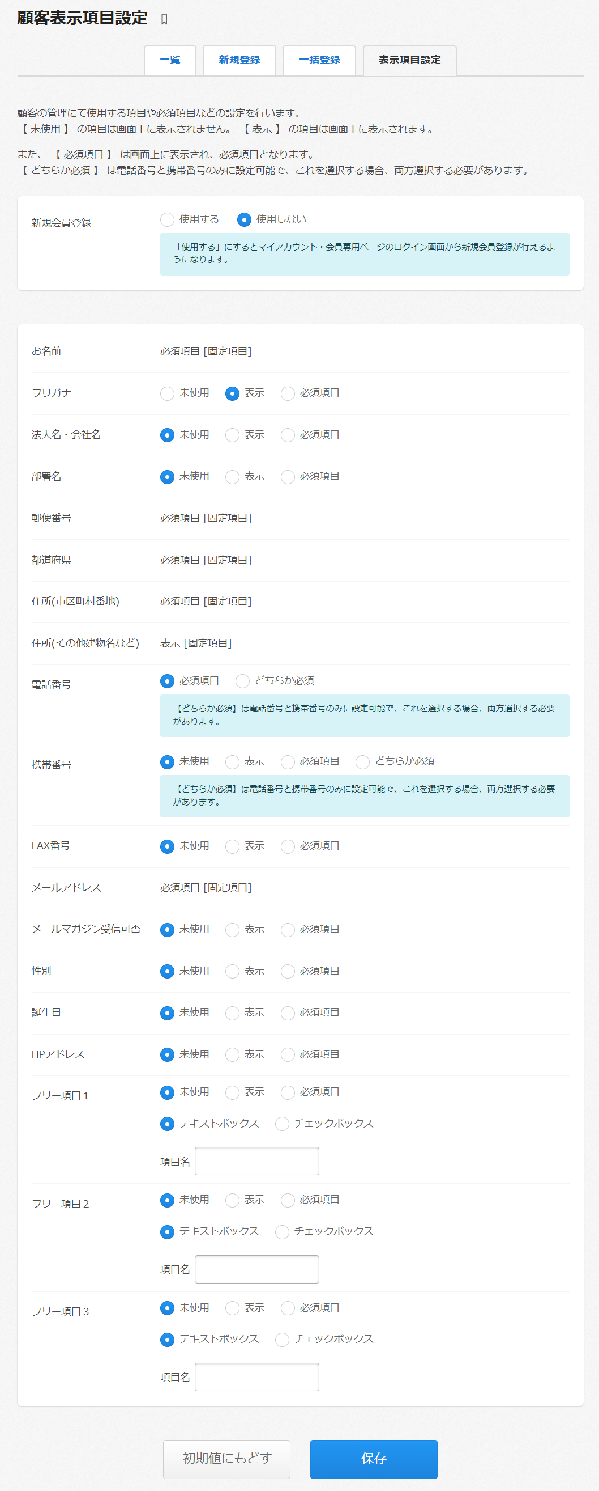Select 表示 for 法人名・会社名
The width and height of the screenshot is (599, 1491).
[x=232, y=435]
